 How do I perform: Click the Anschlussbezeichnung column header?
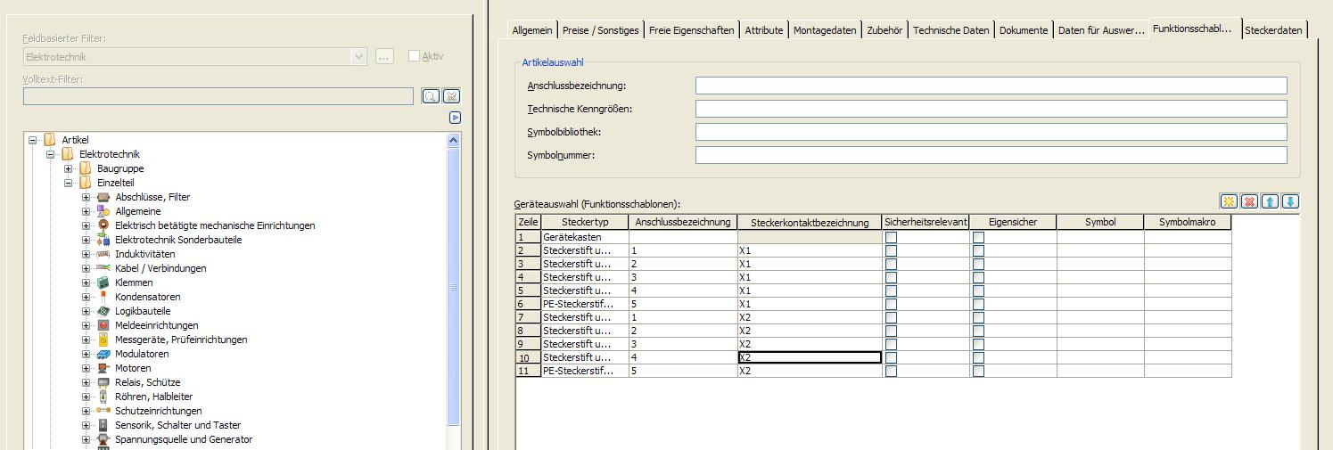click(683, 222)
